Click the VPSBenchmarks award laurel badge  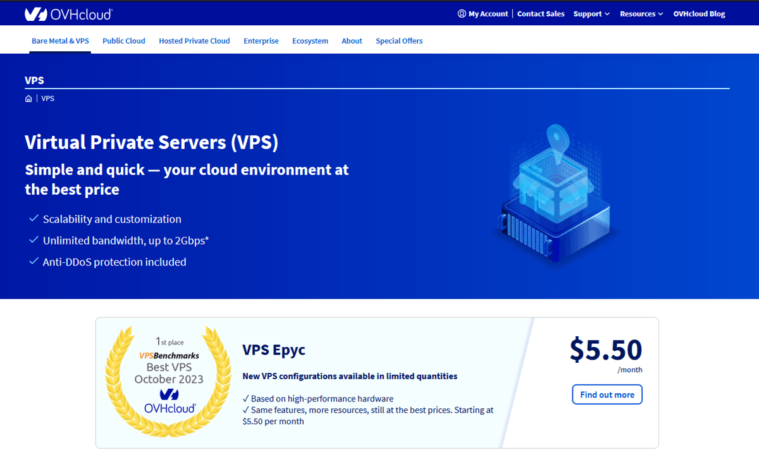click(x=169, y=383)
